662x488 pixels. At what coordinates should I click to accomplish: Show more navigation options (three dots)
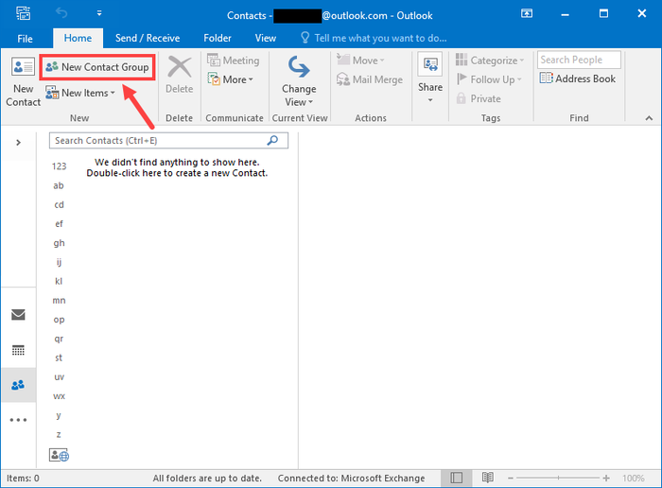point(18,420)
